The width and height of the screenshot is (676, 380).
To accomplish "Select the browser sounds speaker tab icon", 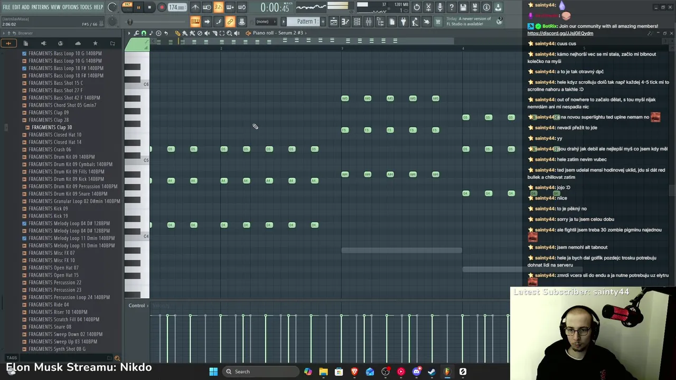I will click(43, 43).
